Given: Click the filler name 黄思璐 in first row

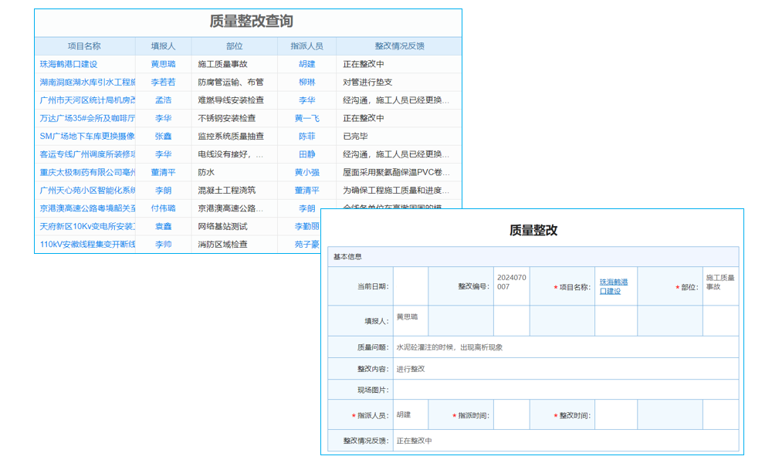Looking at the screenshot, I should pos(164,65).
